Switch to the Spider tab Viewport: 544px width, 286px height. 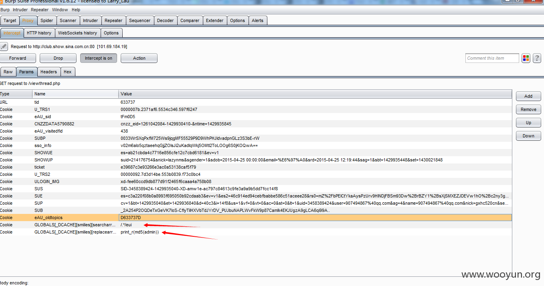(47, 20)
